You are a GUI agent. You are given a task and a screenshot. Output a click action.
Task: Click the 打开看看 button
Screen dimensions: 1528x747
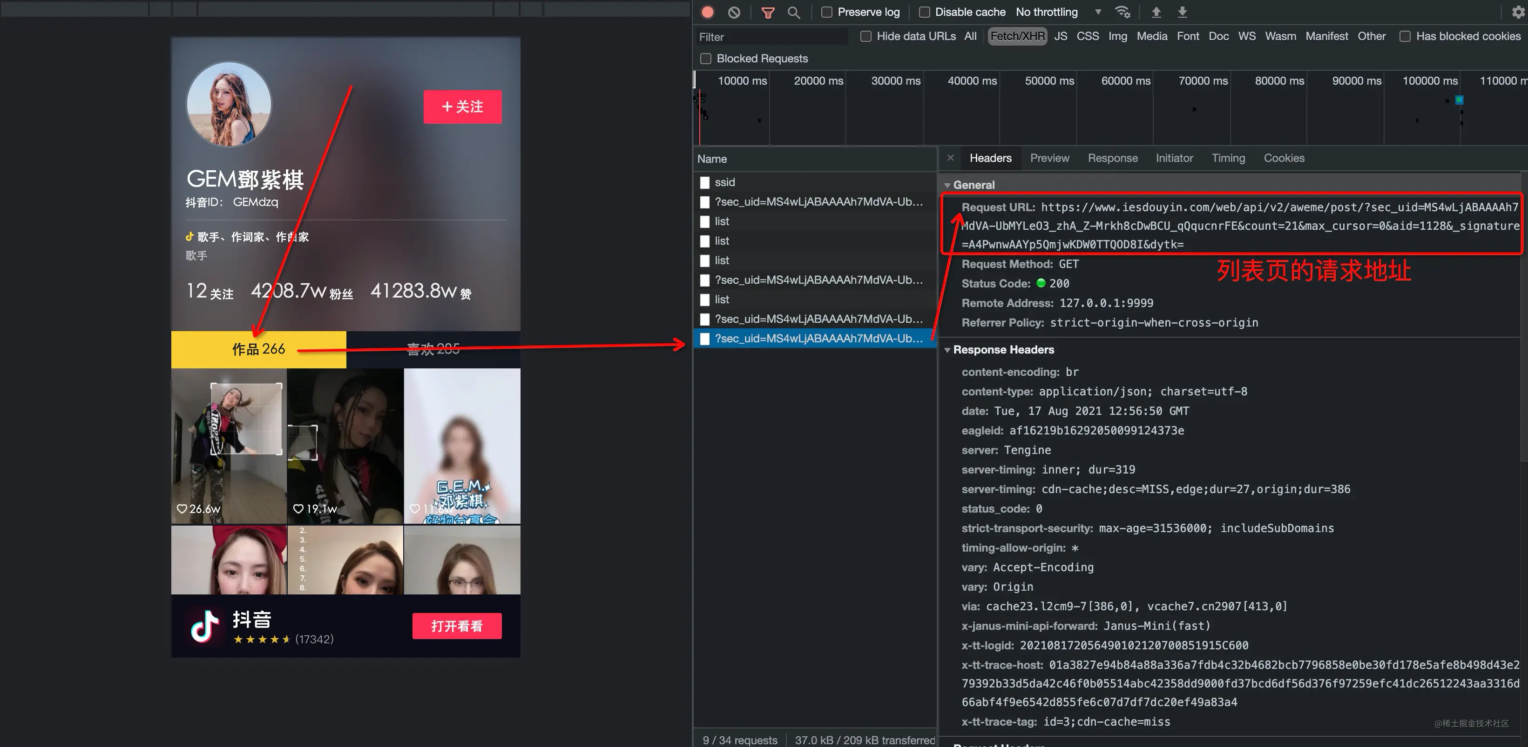[x=457, y=626]
